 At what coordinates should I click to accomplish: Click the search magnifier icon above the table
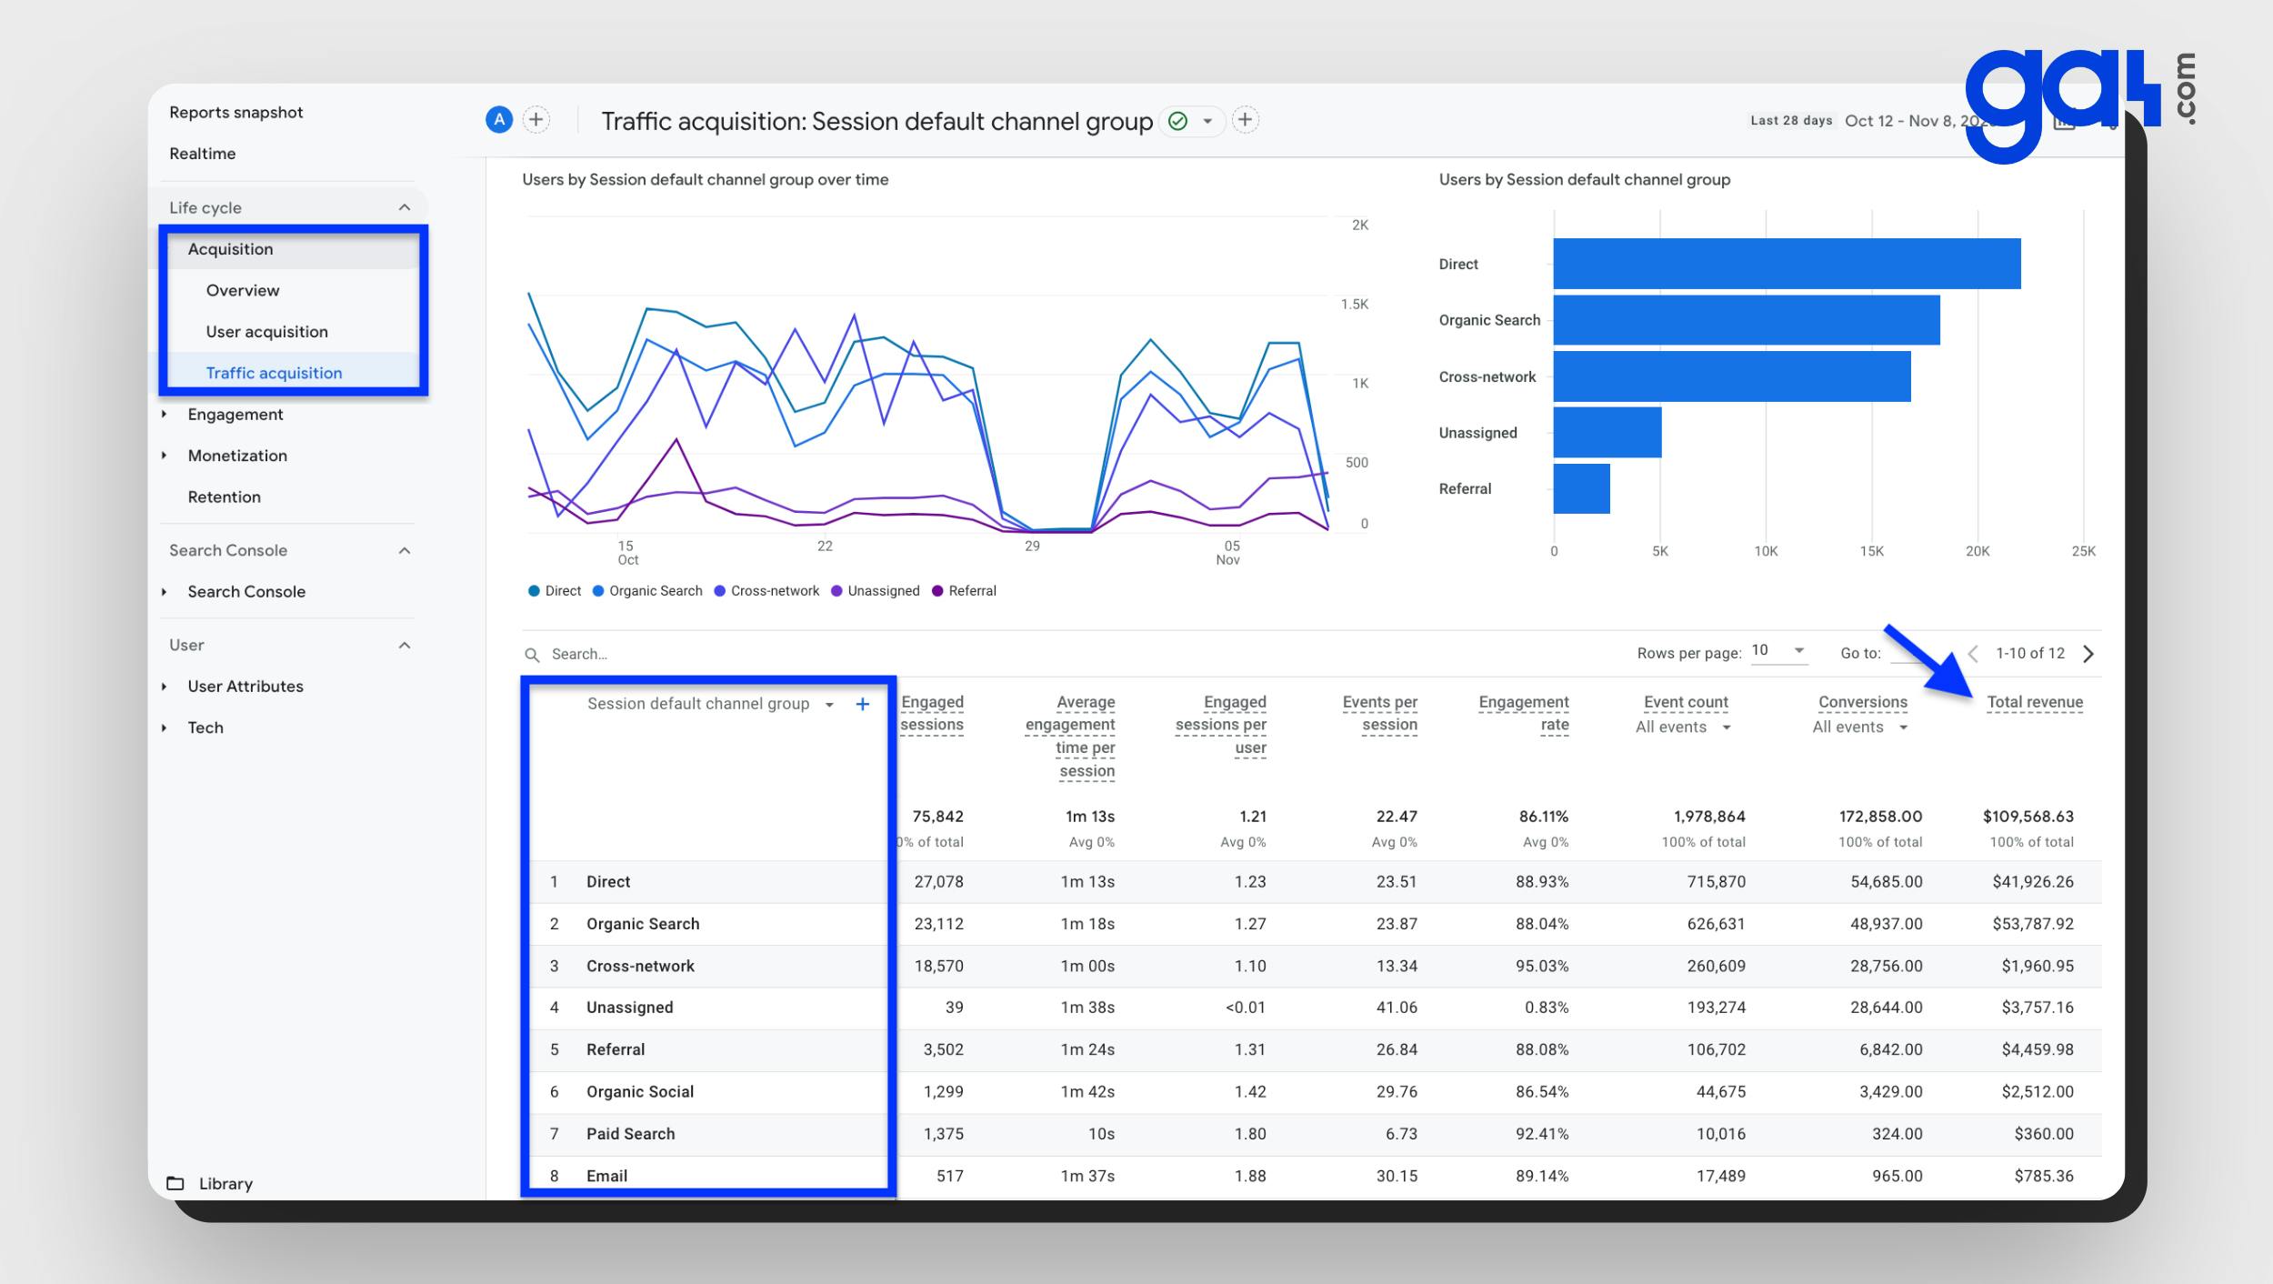[532, 655]
